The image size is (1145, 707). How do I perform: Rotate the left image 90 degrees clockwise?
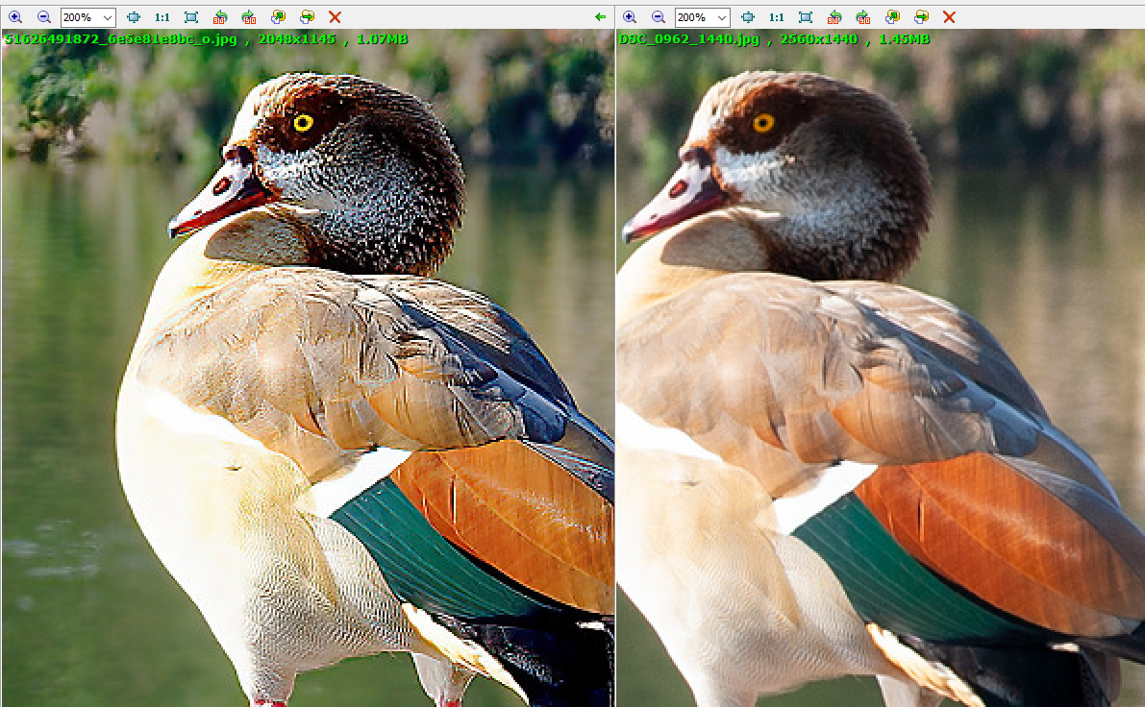click(249, 17)
